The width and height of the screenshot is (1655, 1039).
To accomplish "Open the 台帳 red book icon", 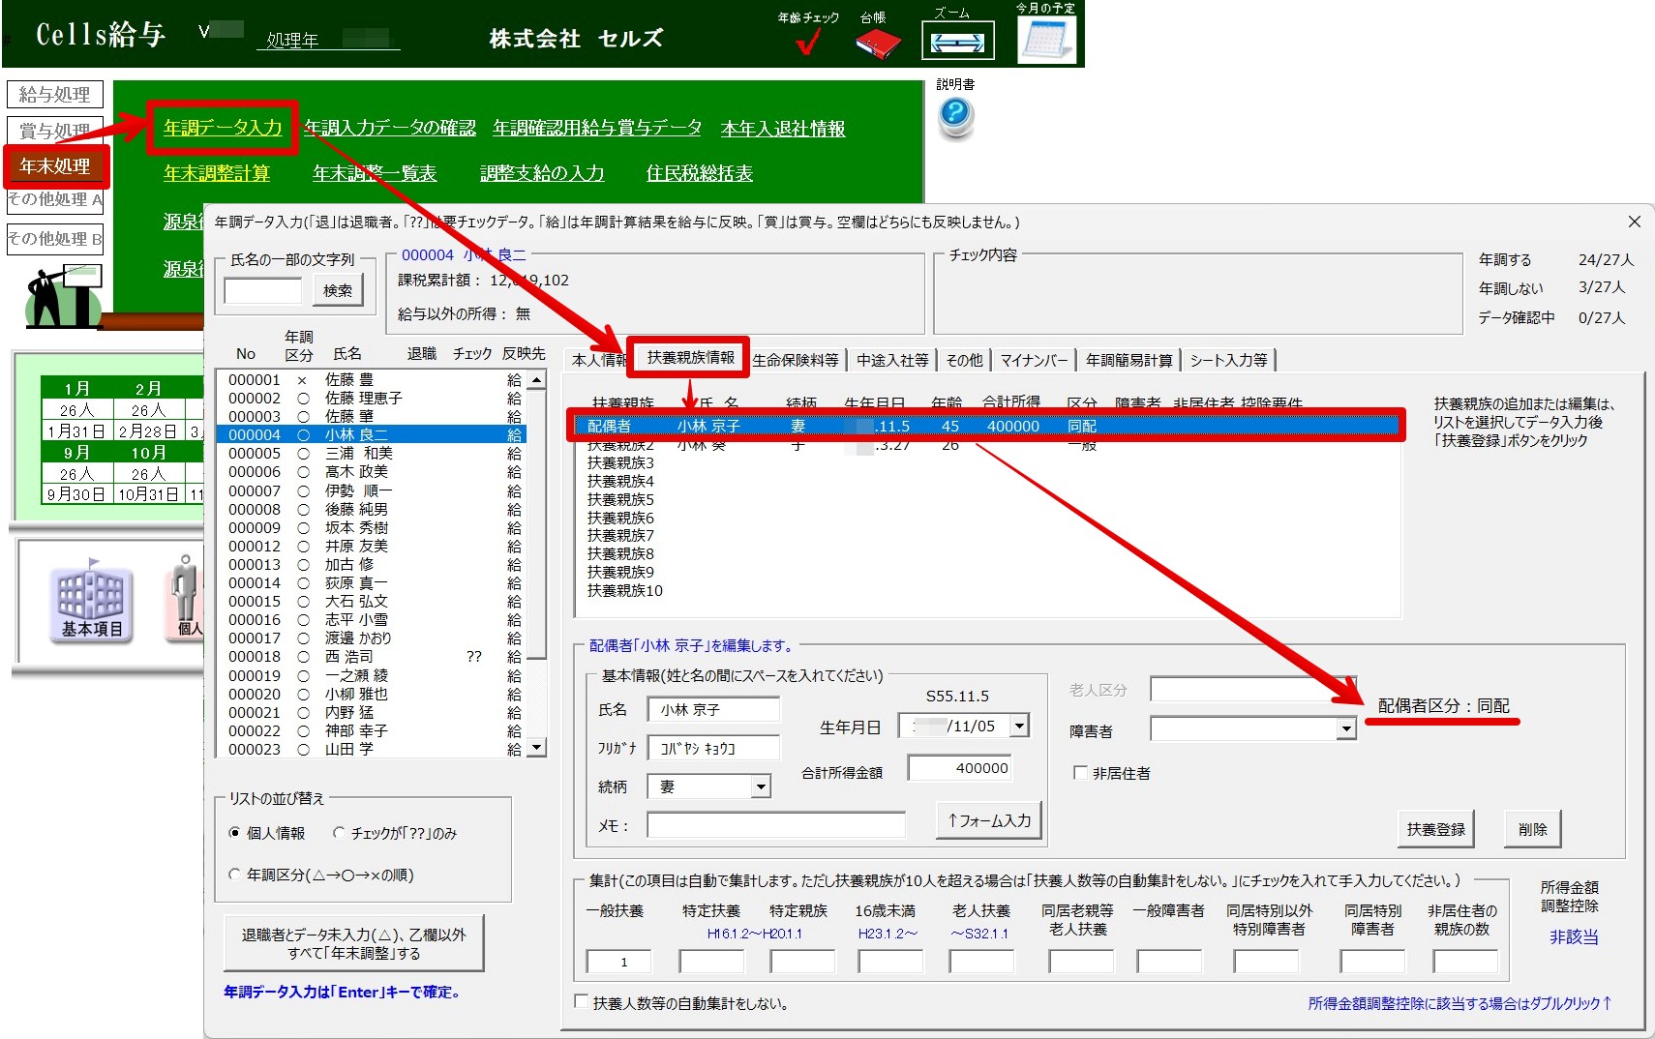I will (x=877, y=43).
